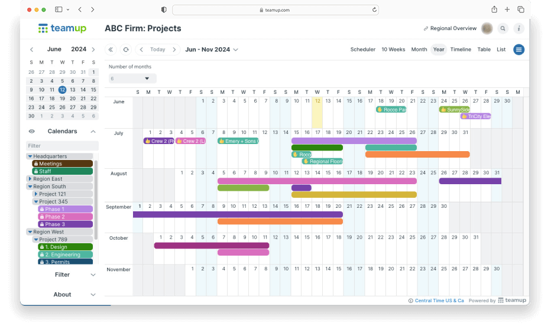Expand the Filter section

(62, 275)
